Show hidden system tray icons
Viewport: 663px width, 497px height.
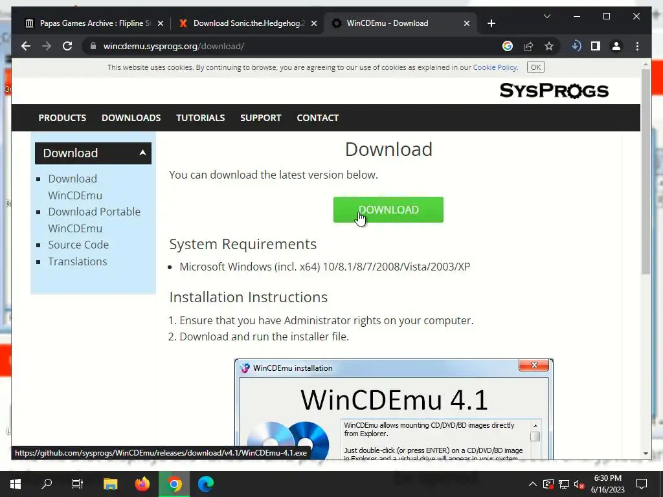533,484
